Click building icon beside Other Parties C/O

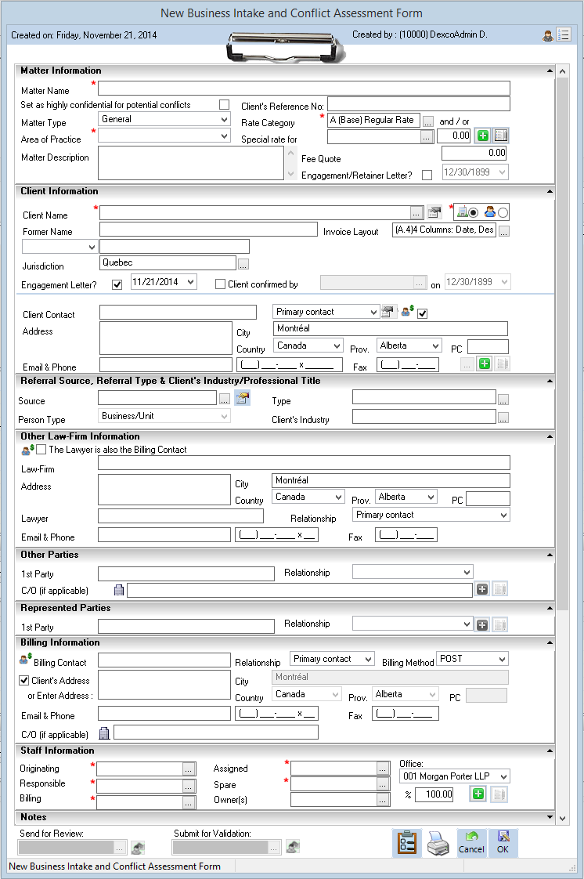[x=119, y=590]
